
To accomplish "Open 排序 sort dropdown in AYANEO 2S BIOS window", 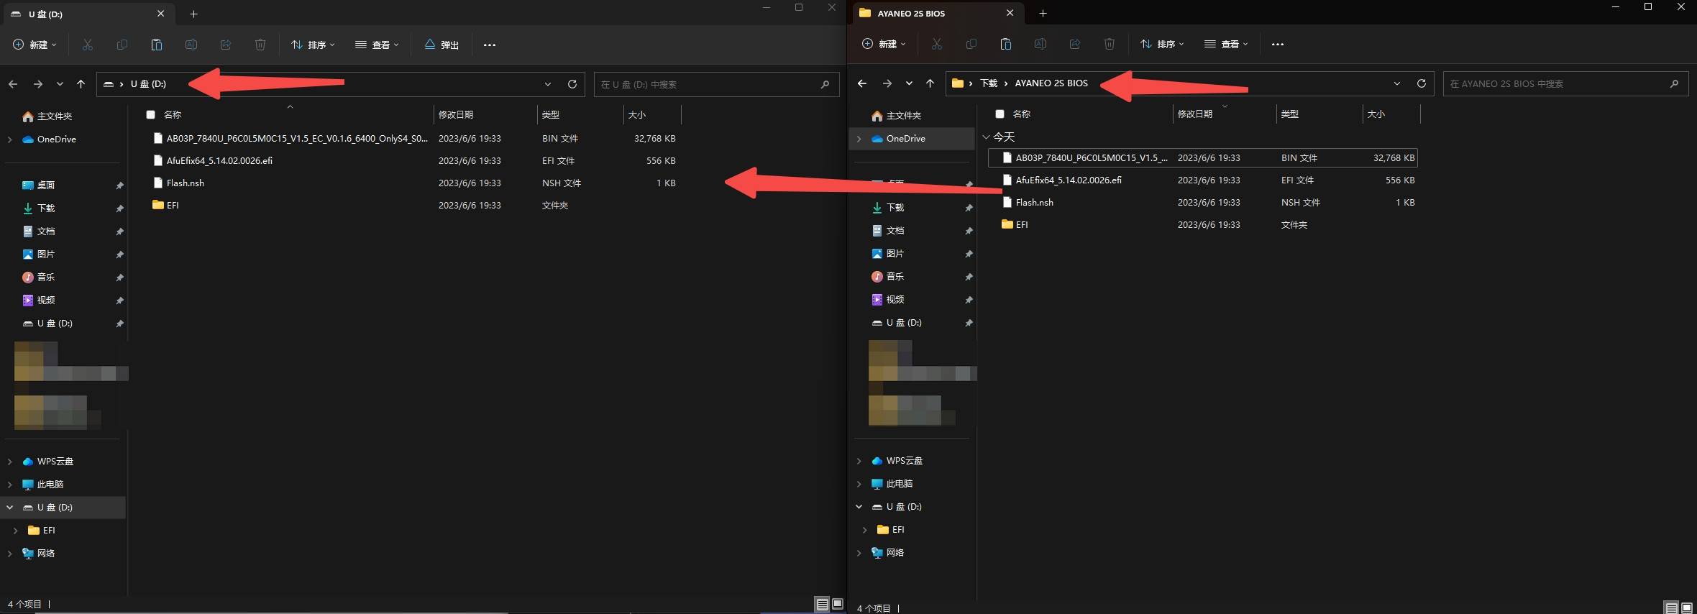I will tap(1162, 44).
